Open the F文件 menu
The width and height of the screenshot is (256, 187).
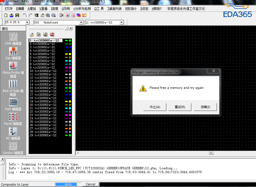(x=9, y=9)
